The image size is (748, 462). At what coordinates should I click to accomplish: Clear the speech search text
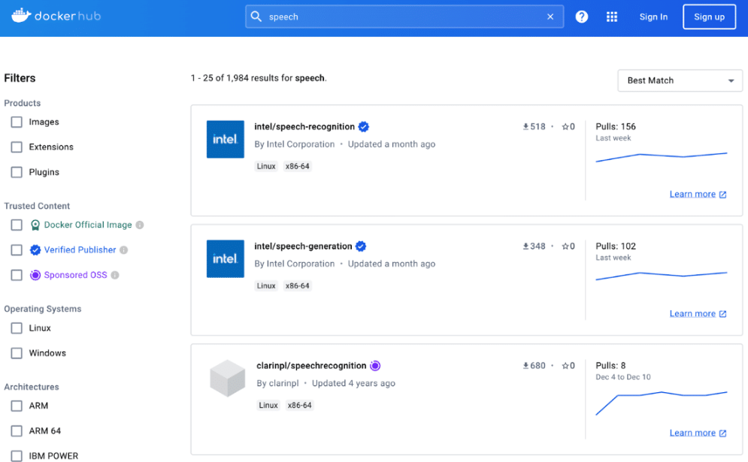550,17
